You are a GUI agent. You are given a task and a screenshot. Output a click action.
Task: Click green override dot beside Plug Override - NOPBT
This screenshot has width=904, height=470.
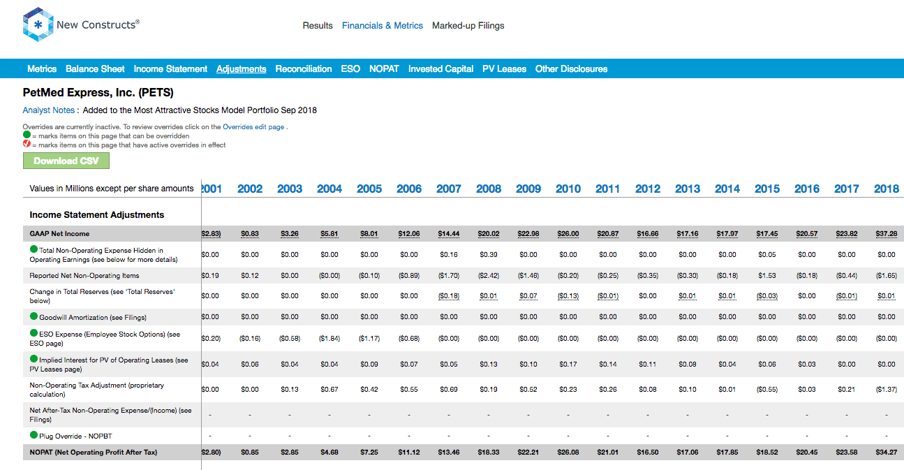coord(34,435)
